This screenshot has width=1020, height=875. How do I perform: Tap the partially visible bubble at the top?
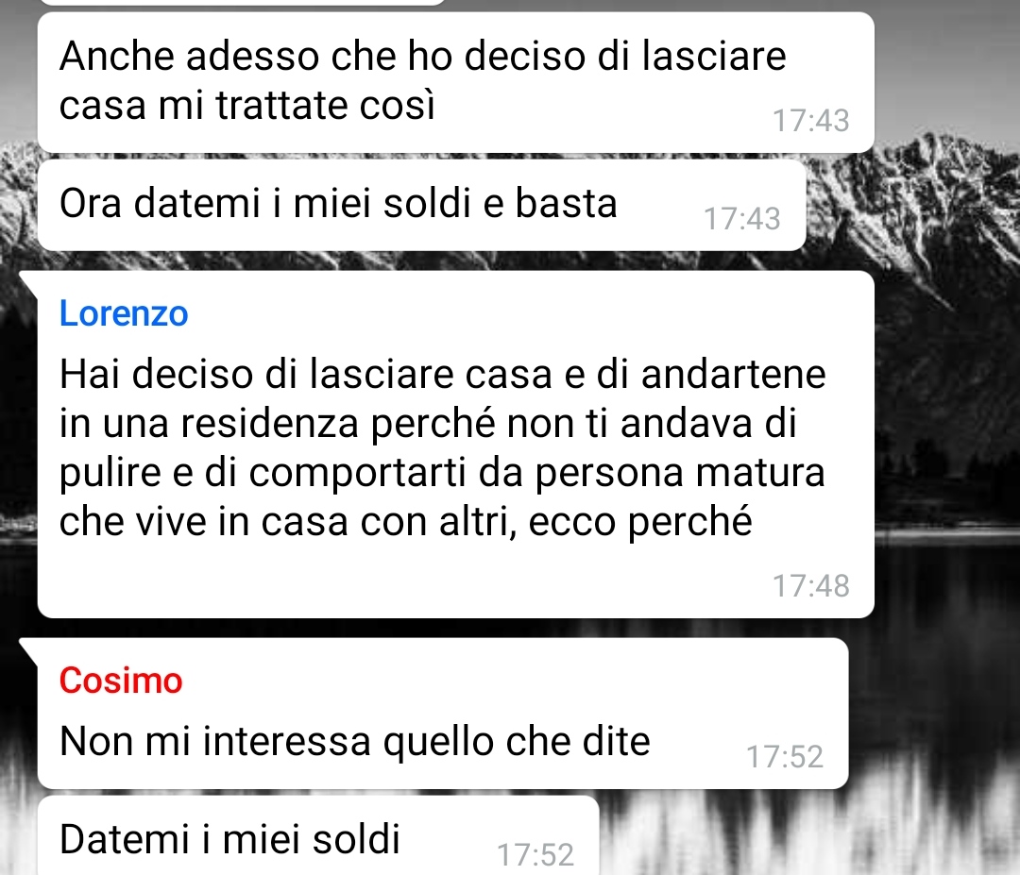tap(241, 3)
